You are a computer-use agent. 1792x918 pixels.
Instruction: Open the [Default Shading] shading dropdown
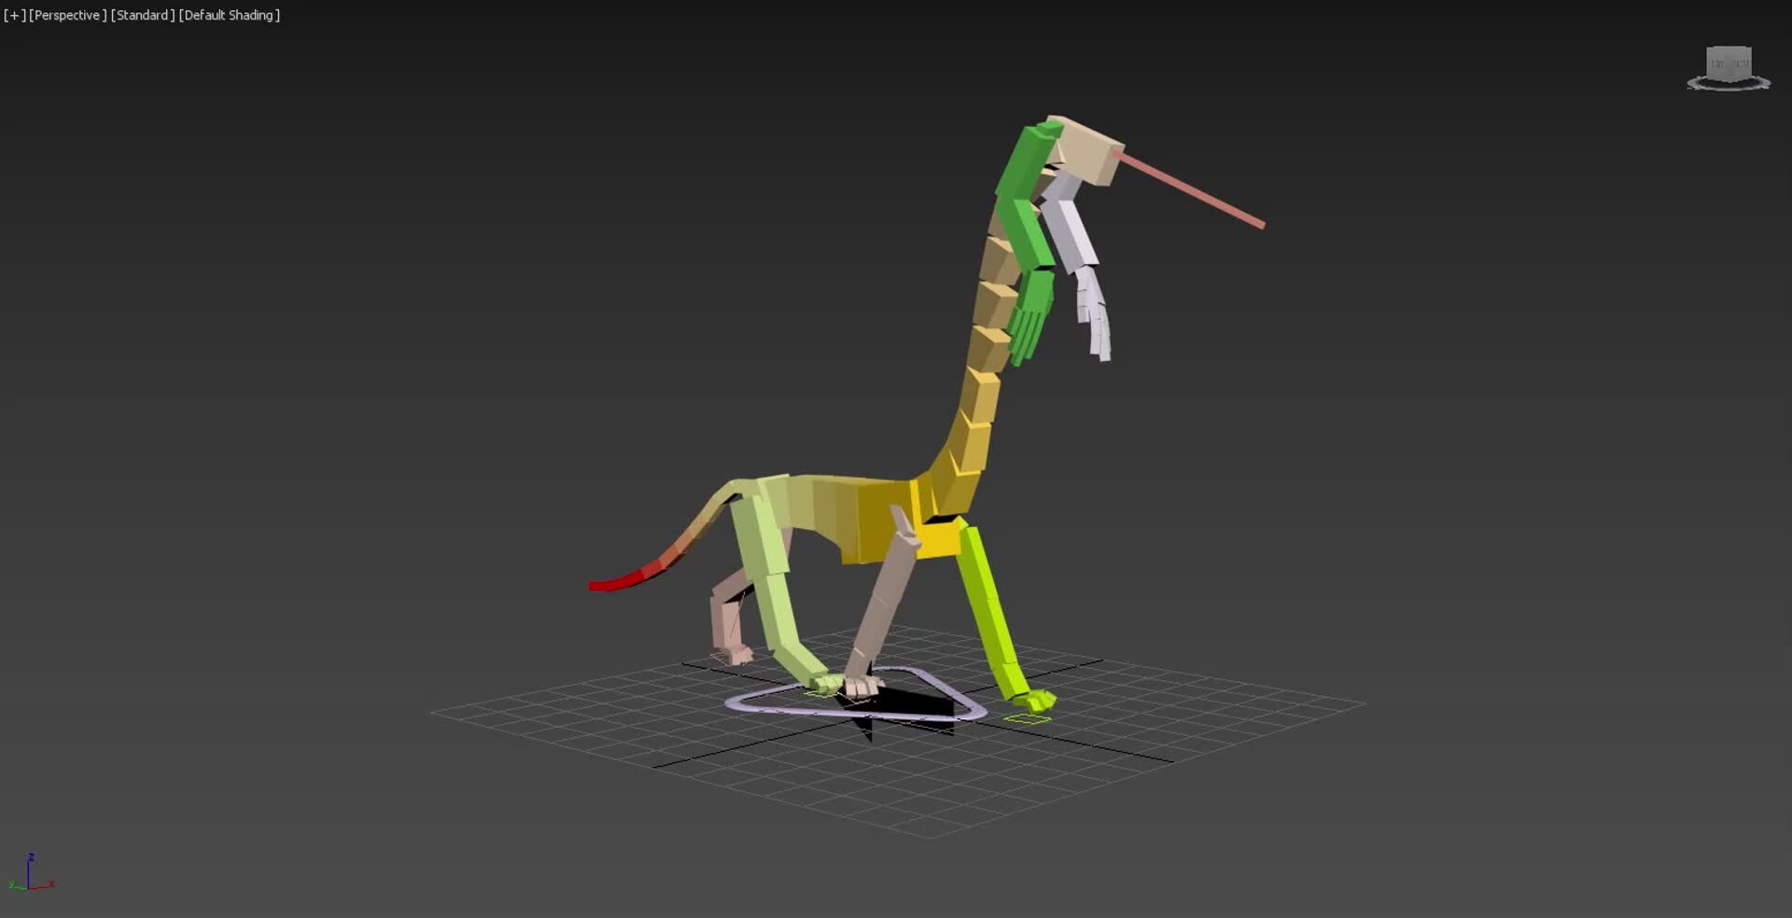click(x=229, y=15)
